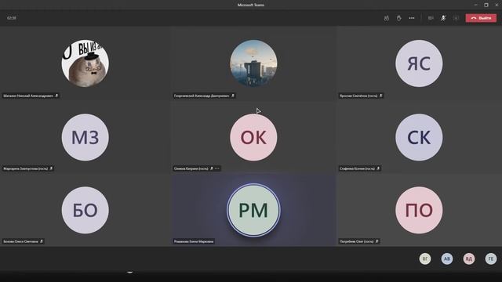Raise hand using the hand icon

[398, 18]
